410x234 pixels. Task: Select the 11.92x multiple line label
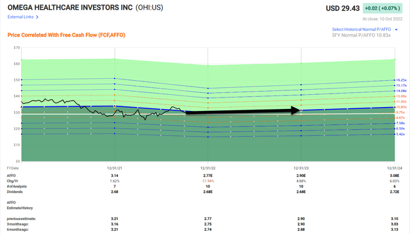(402, 101)
